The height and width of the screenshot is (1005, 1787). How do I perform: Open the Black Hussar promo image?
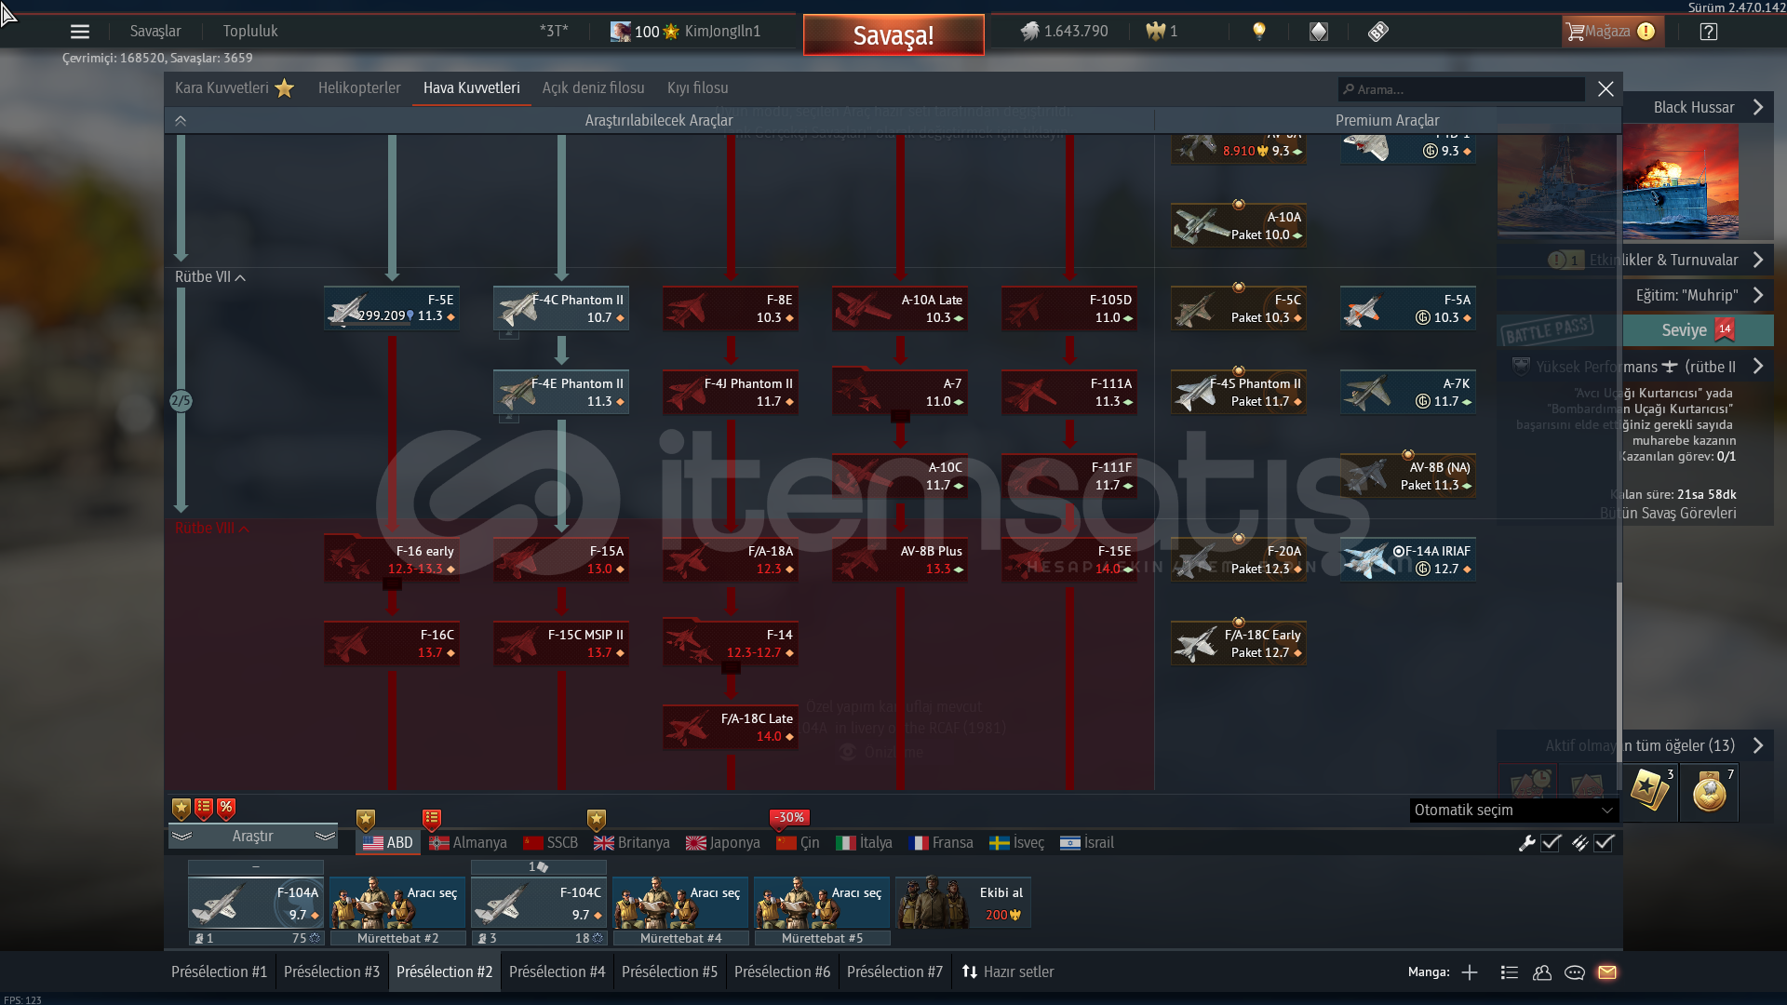point(1680,181)
